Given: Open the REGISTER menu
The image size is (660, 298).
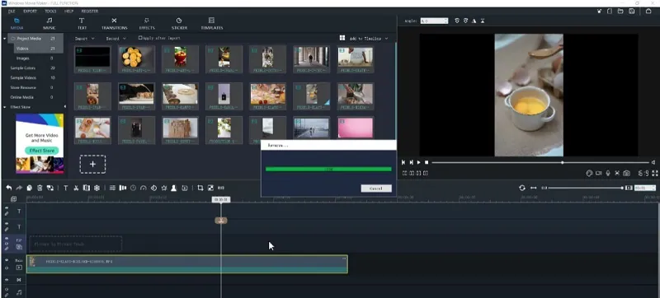Looking at the screenshot, I should coord(90,12).
